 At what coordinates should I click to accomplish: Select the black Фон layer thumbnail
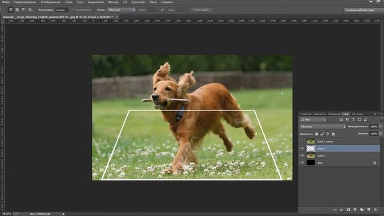(311, 163)
